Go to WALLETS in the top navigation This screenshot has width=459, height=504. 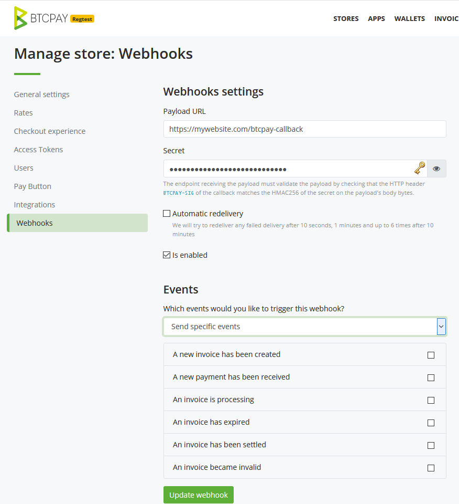click(x=409, y=19)
